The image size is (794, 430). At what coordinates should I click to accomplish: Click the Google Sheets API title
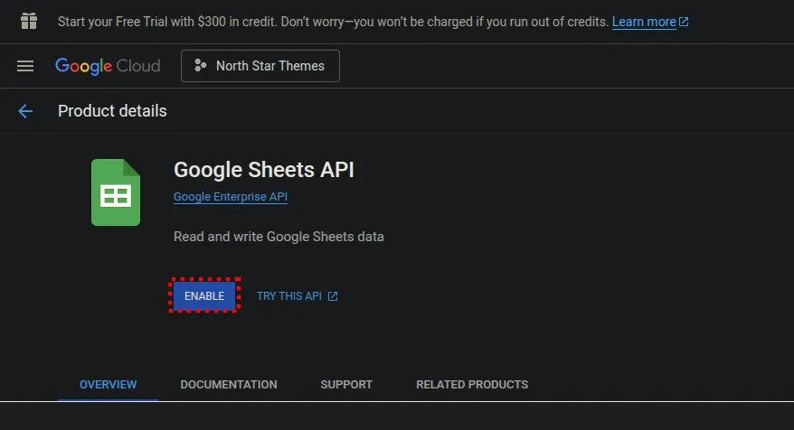[x=264, y=170]
